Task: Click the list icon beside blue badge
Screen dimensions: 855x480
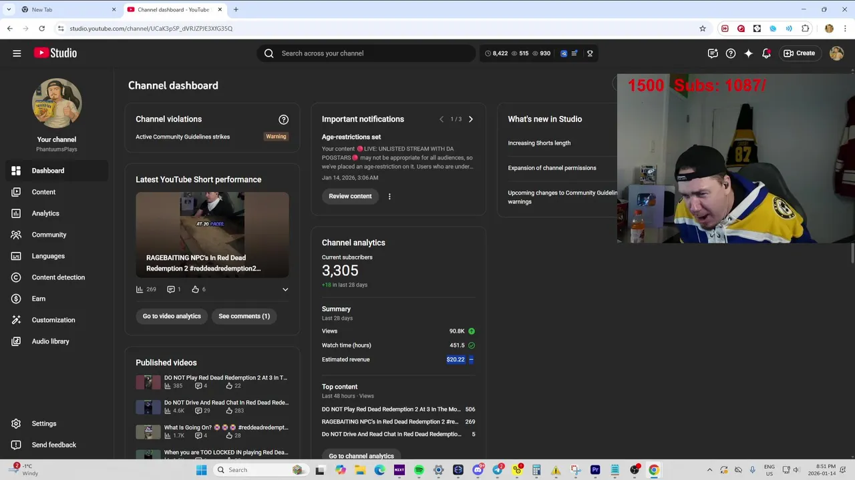Action: [574, 53]
